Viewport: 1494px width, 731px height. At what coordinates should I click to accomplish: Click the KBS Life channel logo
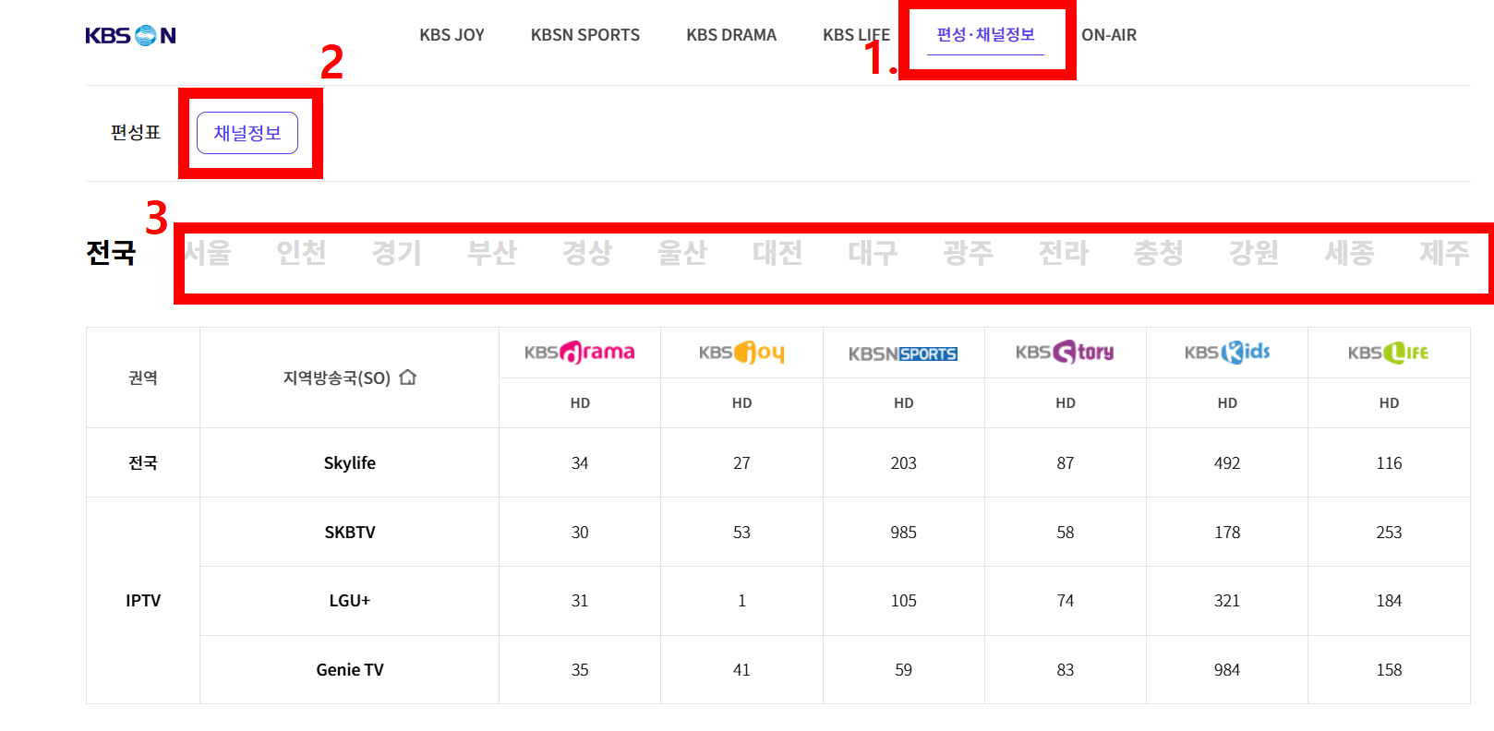pos(1389,353)
